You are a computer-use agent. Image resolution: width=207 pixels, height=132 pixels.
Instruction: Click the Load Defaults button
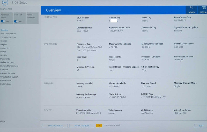click(x=55, y=126)
